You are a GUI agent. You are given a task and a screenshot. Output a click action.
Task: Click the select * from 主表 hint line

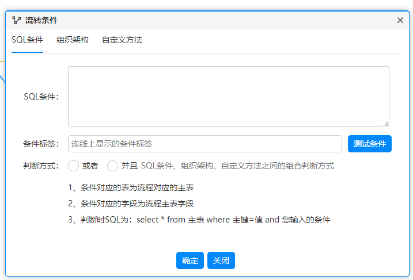click(x=199, y=220)
